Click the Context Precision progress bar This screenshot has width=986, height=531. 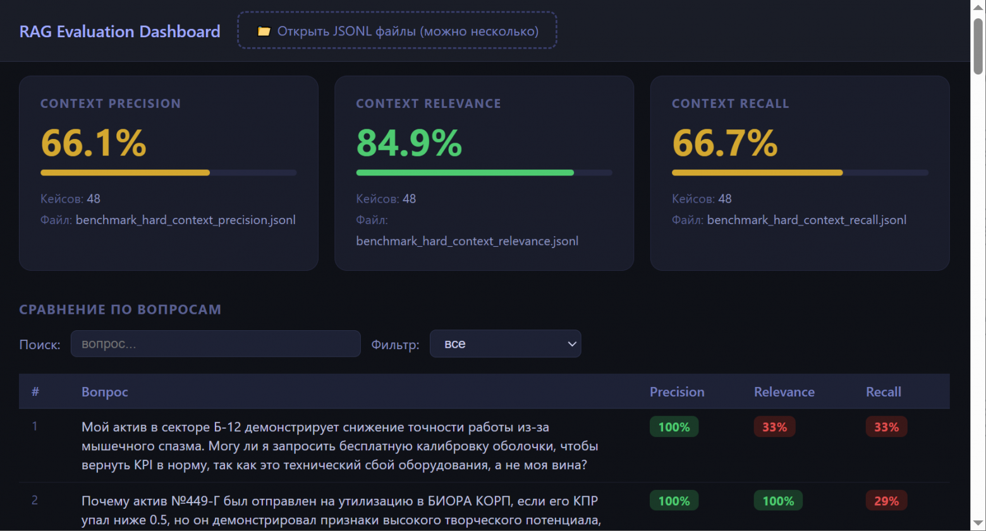(x=169, y=172)
